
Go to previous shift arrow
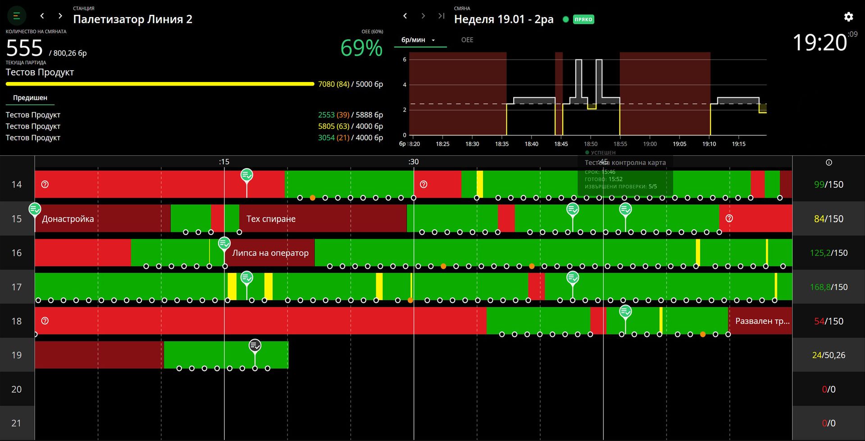click(405, 16)
